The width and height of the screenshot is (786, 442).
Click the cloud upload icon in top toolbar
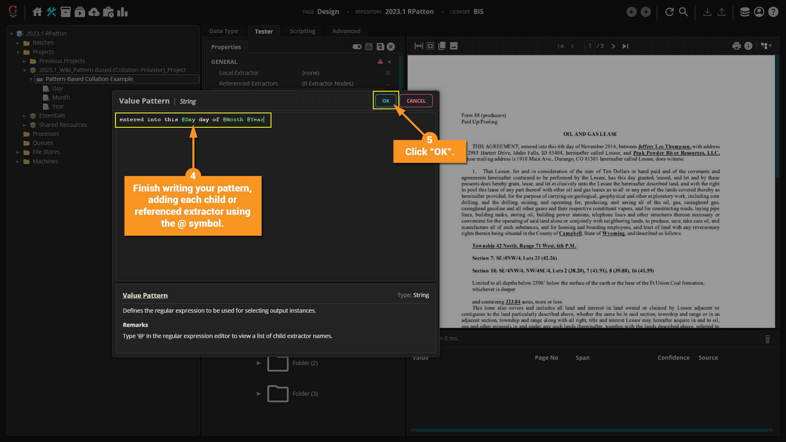click(94, 12)
